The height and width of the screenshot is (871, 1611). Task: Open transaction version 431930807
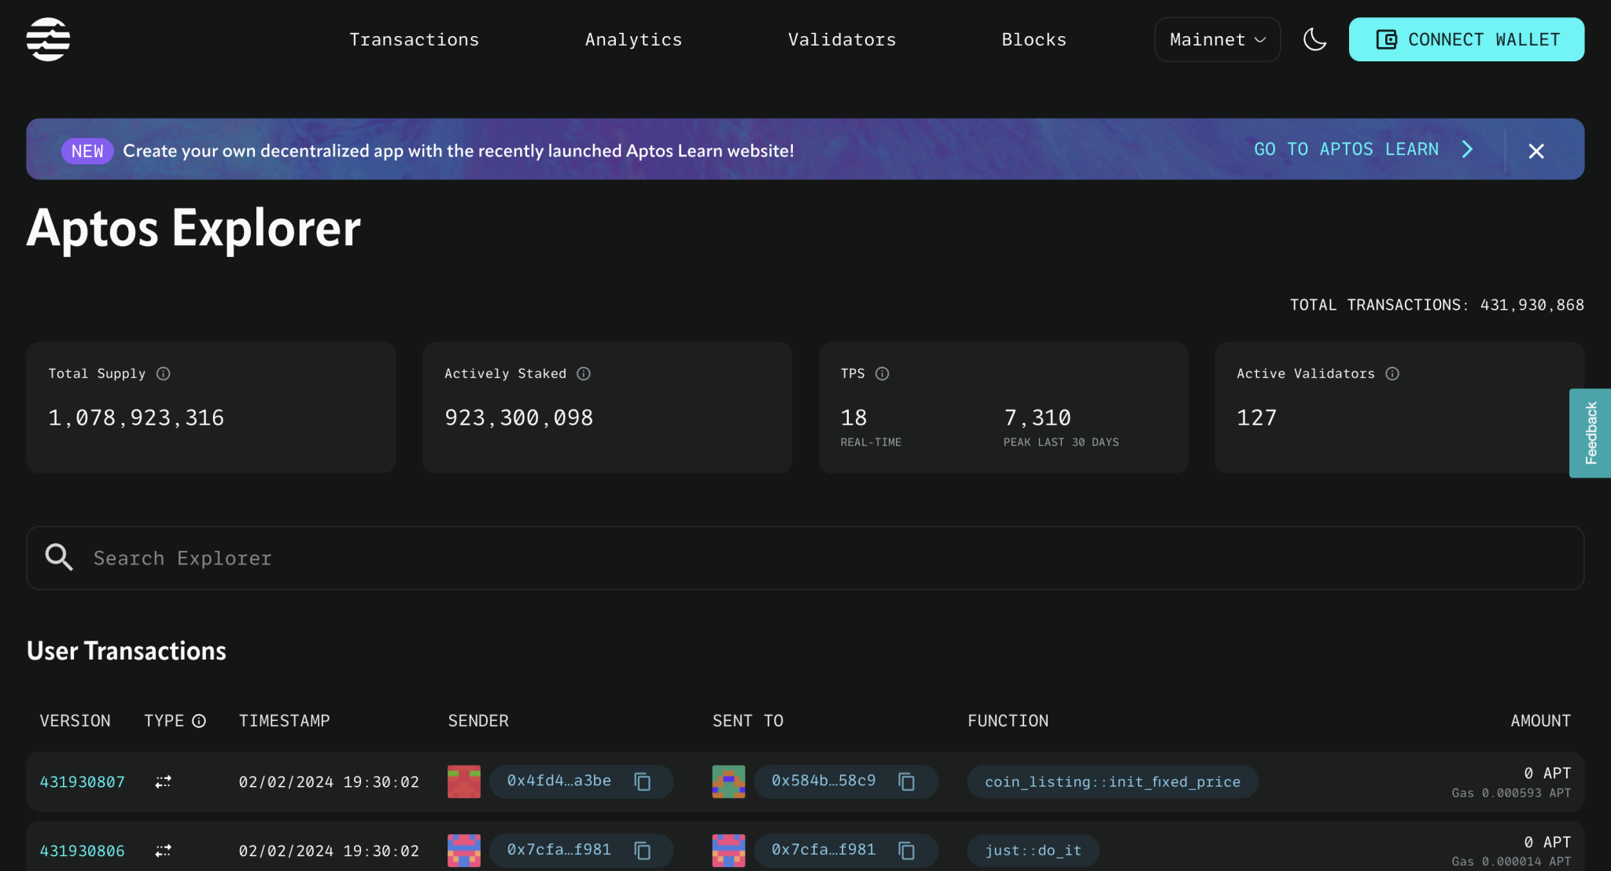(82, 782)
